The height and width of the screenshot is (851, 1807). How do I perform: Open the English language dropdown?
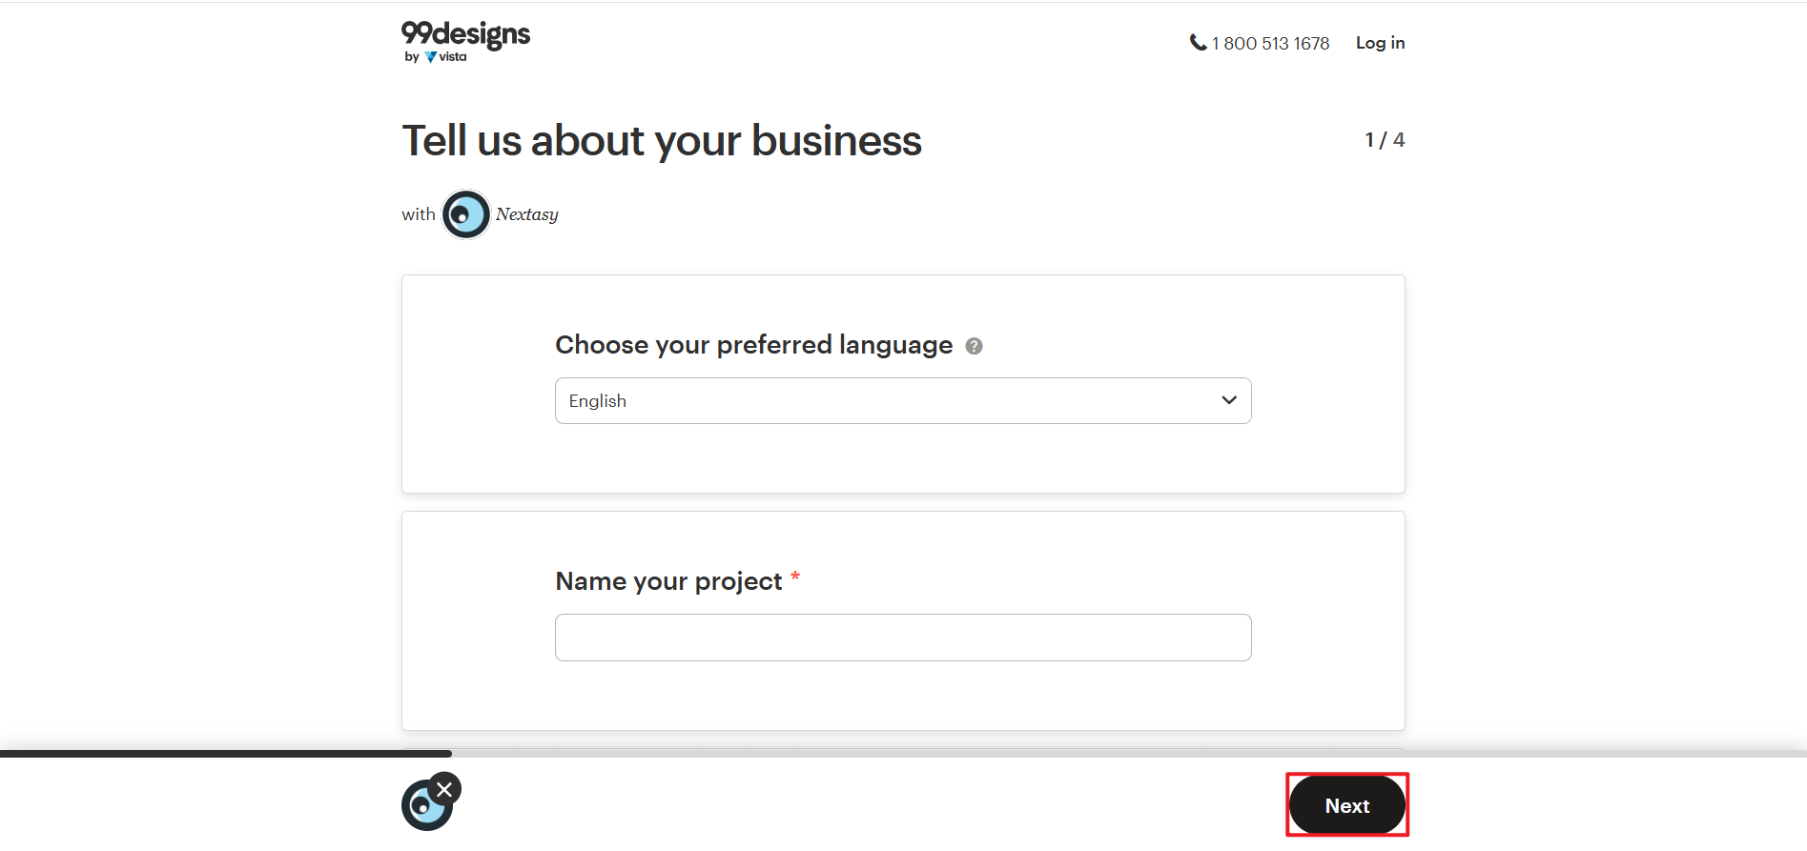(x=902, y=401)
